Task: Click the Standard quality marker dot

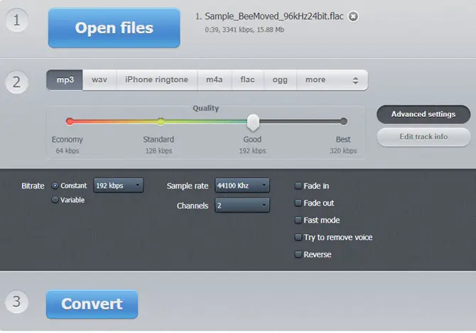Action: [161, 121]
